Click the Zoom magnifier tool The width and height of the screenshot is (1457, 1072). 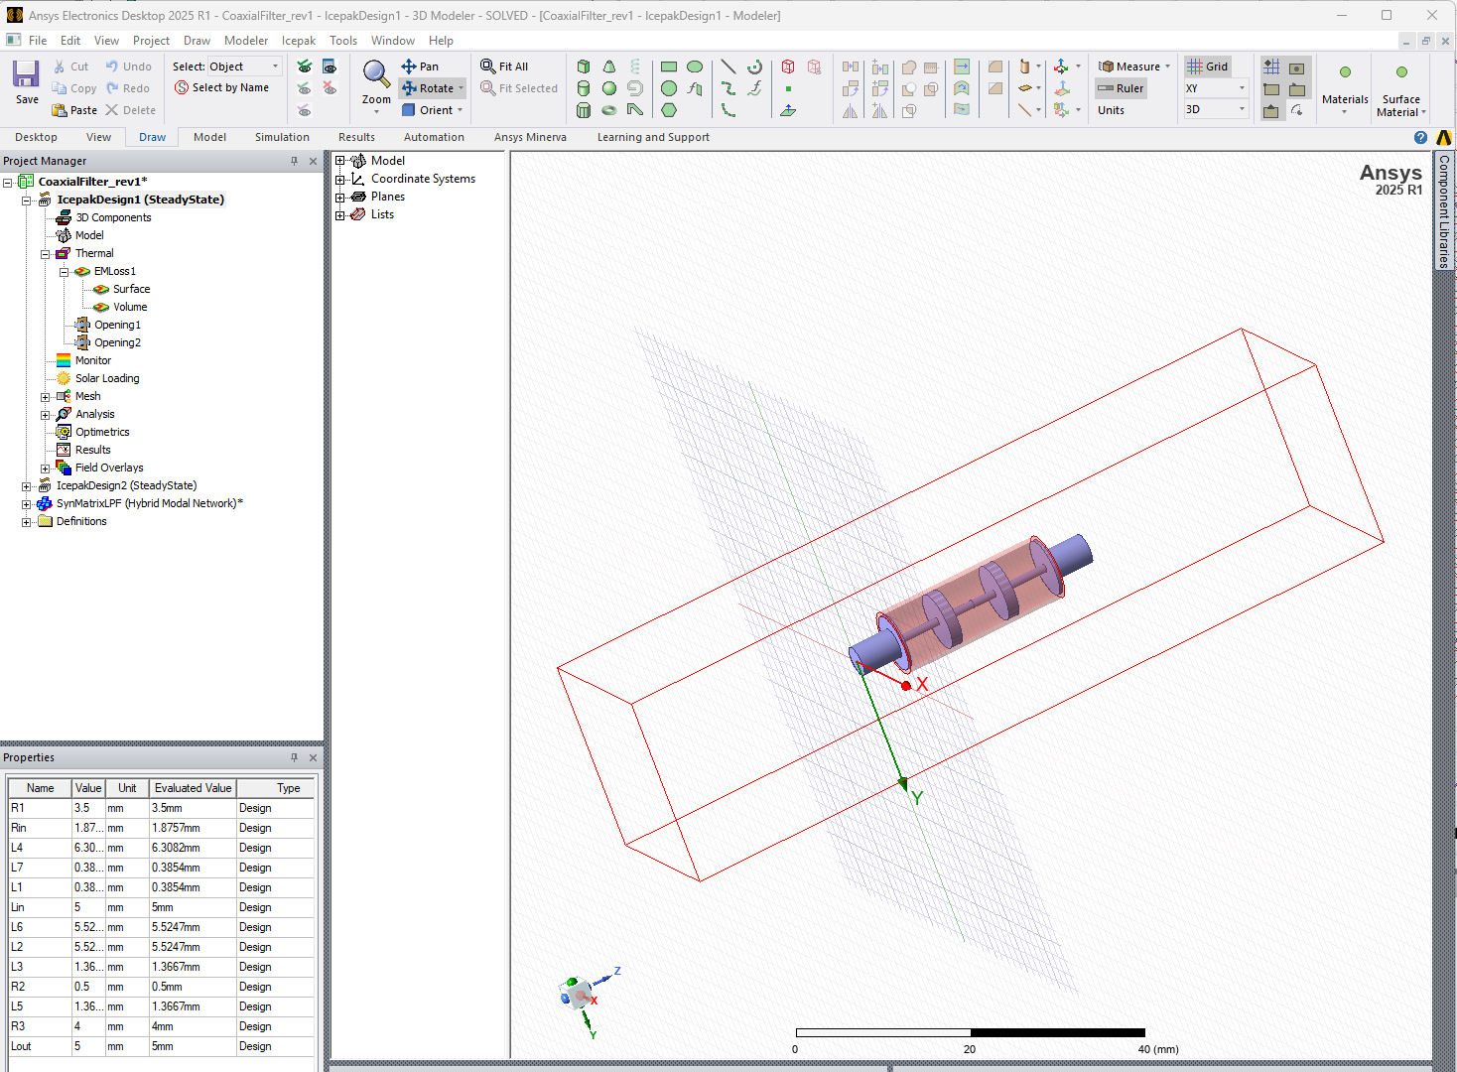(376, 73)
